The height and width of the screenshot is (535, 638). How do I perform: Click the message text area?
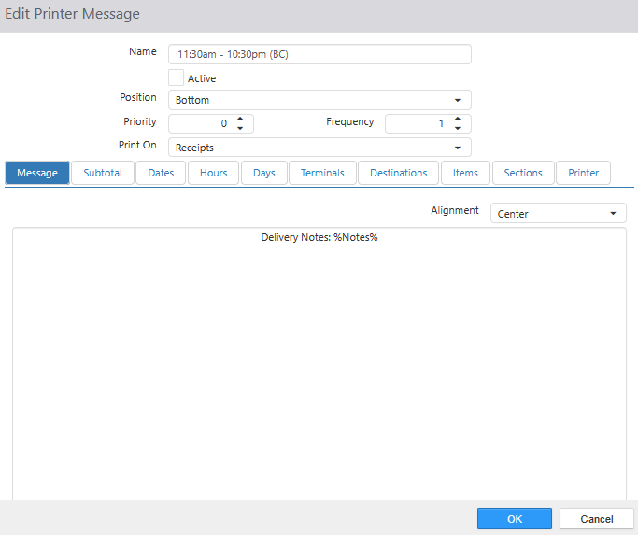tap(319, 364)
